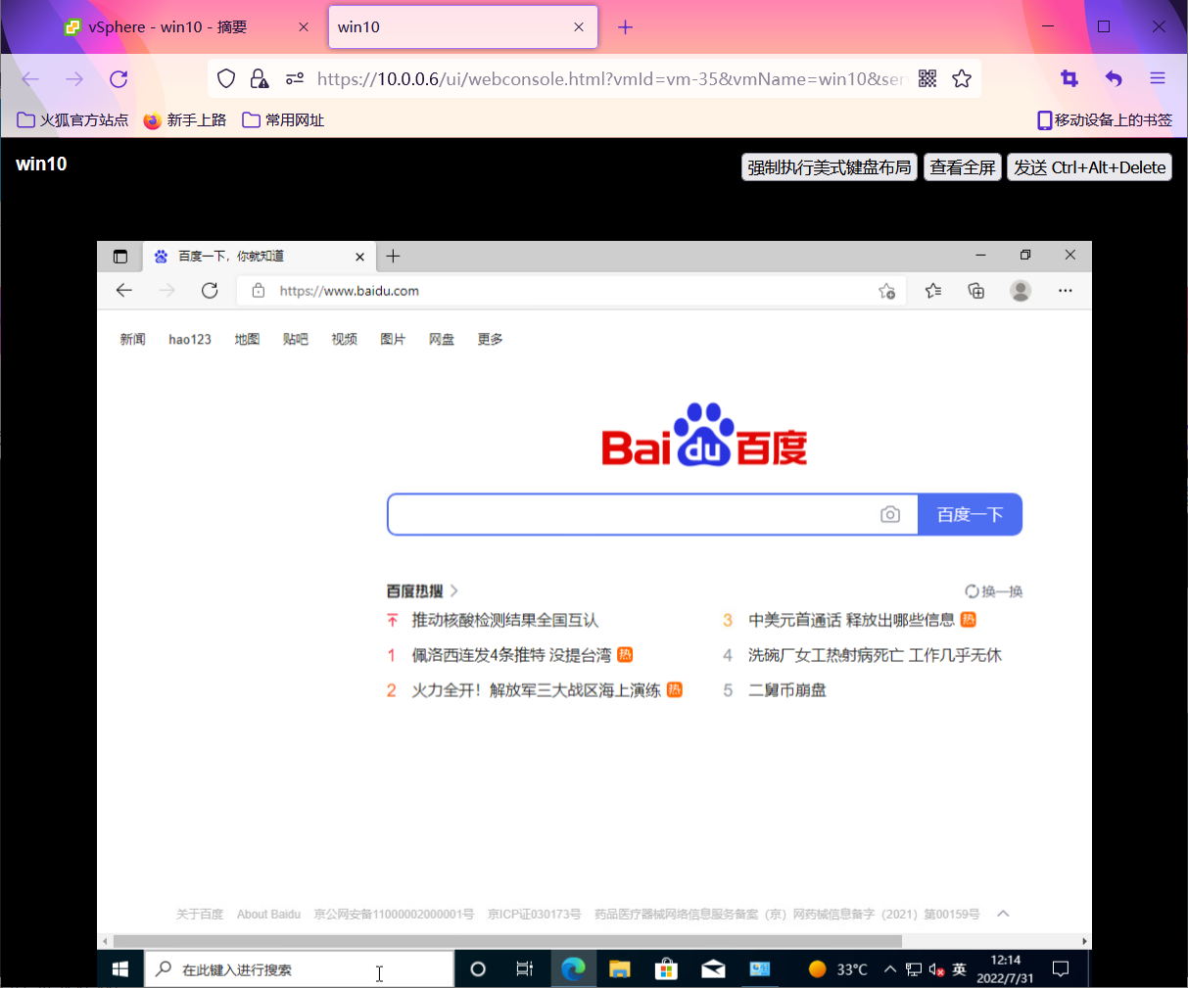1188x988 pixels.
Task: Open Edge profile avatar
Action: 1021,291
